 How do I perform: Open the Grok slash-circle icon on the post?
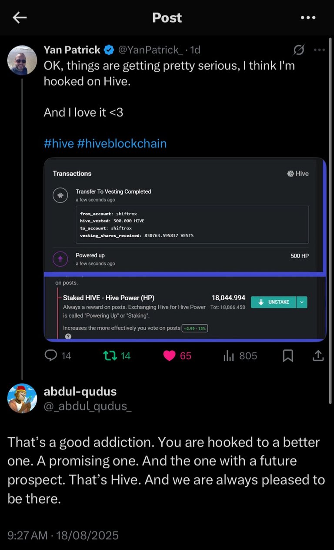[299, 50]
